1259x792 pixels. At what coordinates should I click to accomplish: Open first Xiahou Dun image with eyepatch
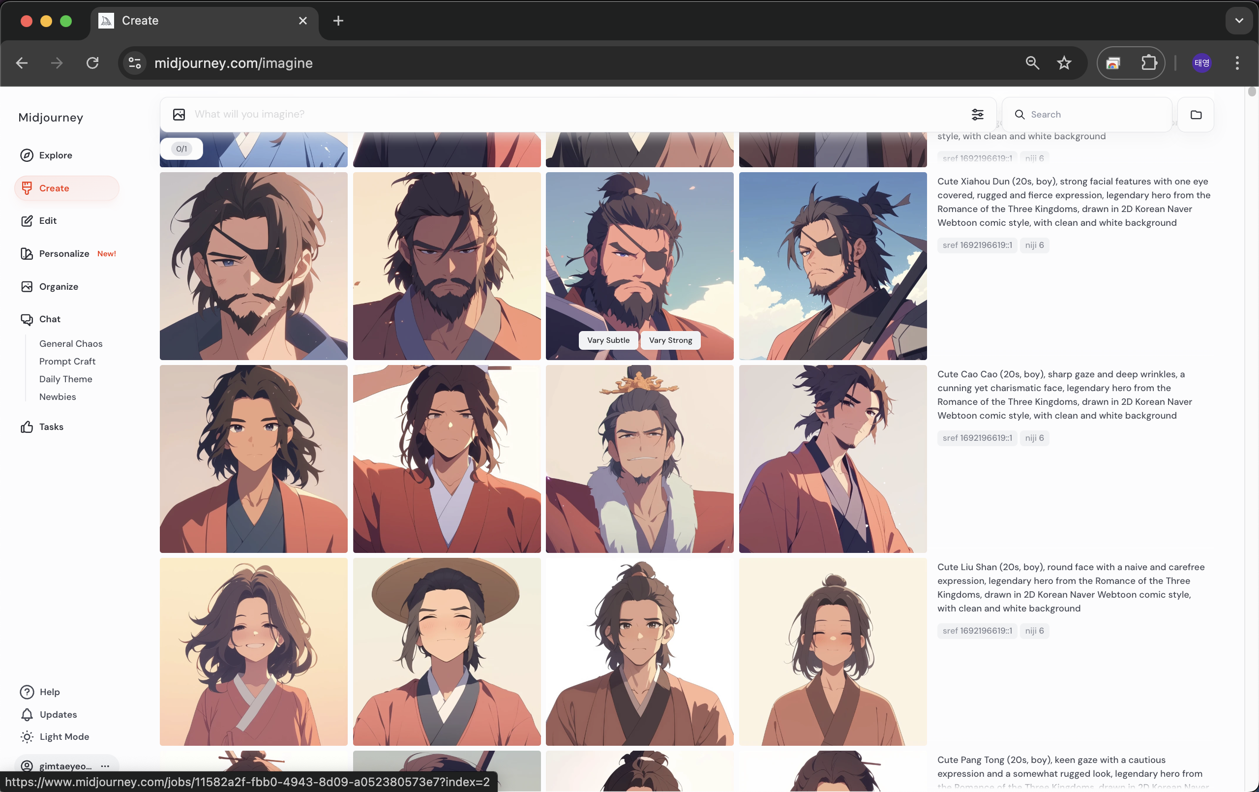point(254,266)
